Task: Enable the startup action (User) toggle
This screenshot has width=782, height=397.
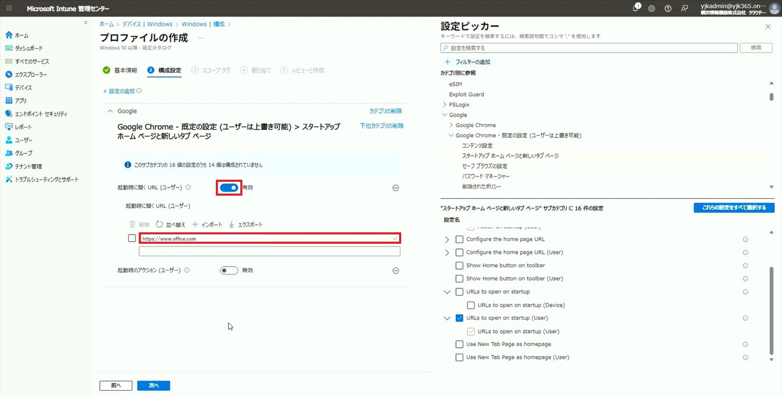Action: tap(229, 271)
